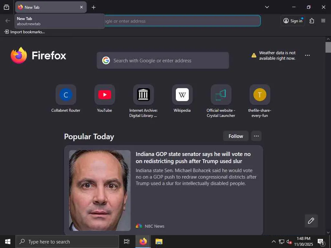This screenshot has height=248, width=331.
Task: Open File Explorer from taskbar
Action: click(x=159, y=242)
